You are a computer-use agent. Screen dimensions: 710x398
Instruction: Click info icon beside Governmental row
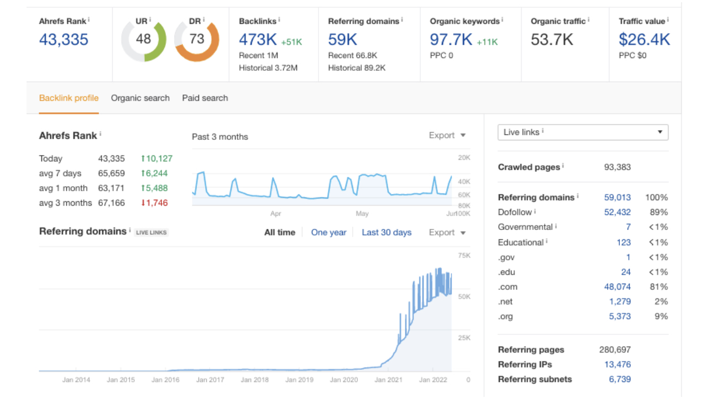(556, 226)
